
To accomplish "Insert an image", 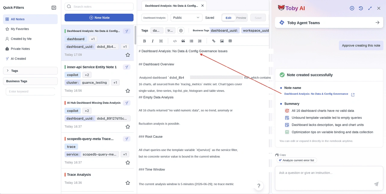I will 222,41.
